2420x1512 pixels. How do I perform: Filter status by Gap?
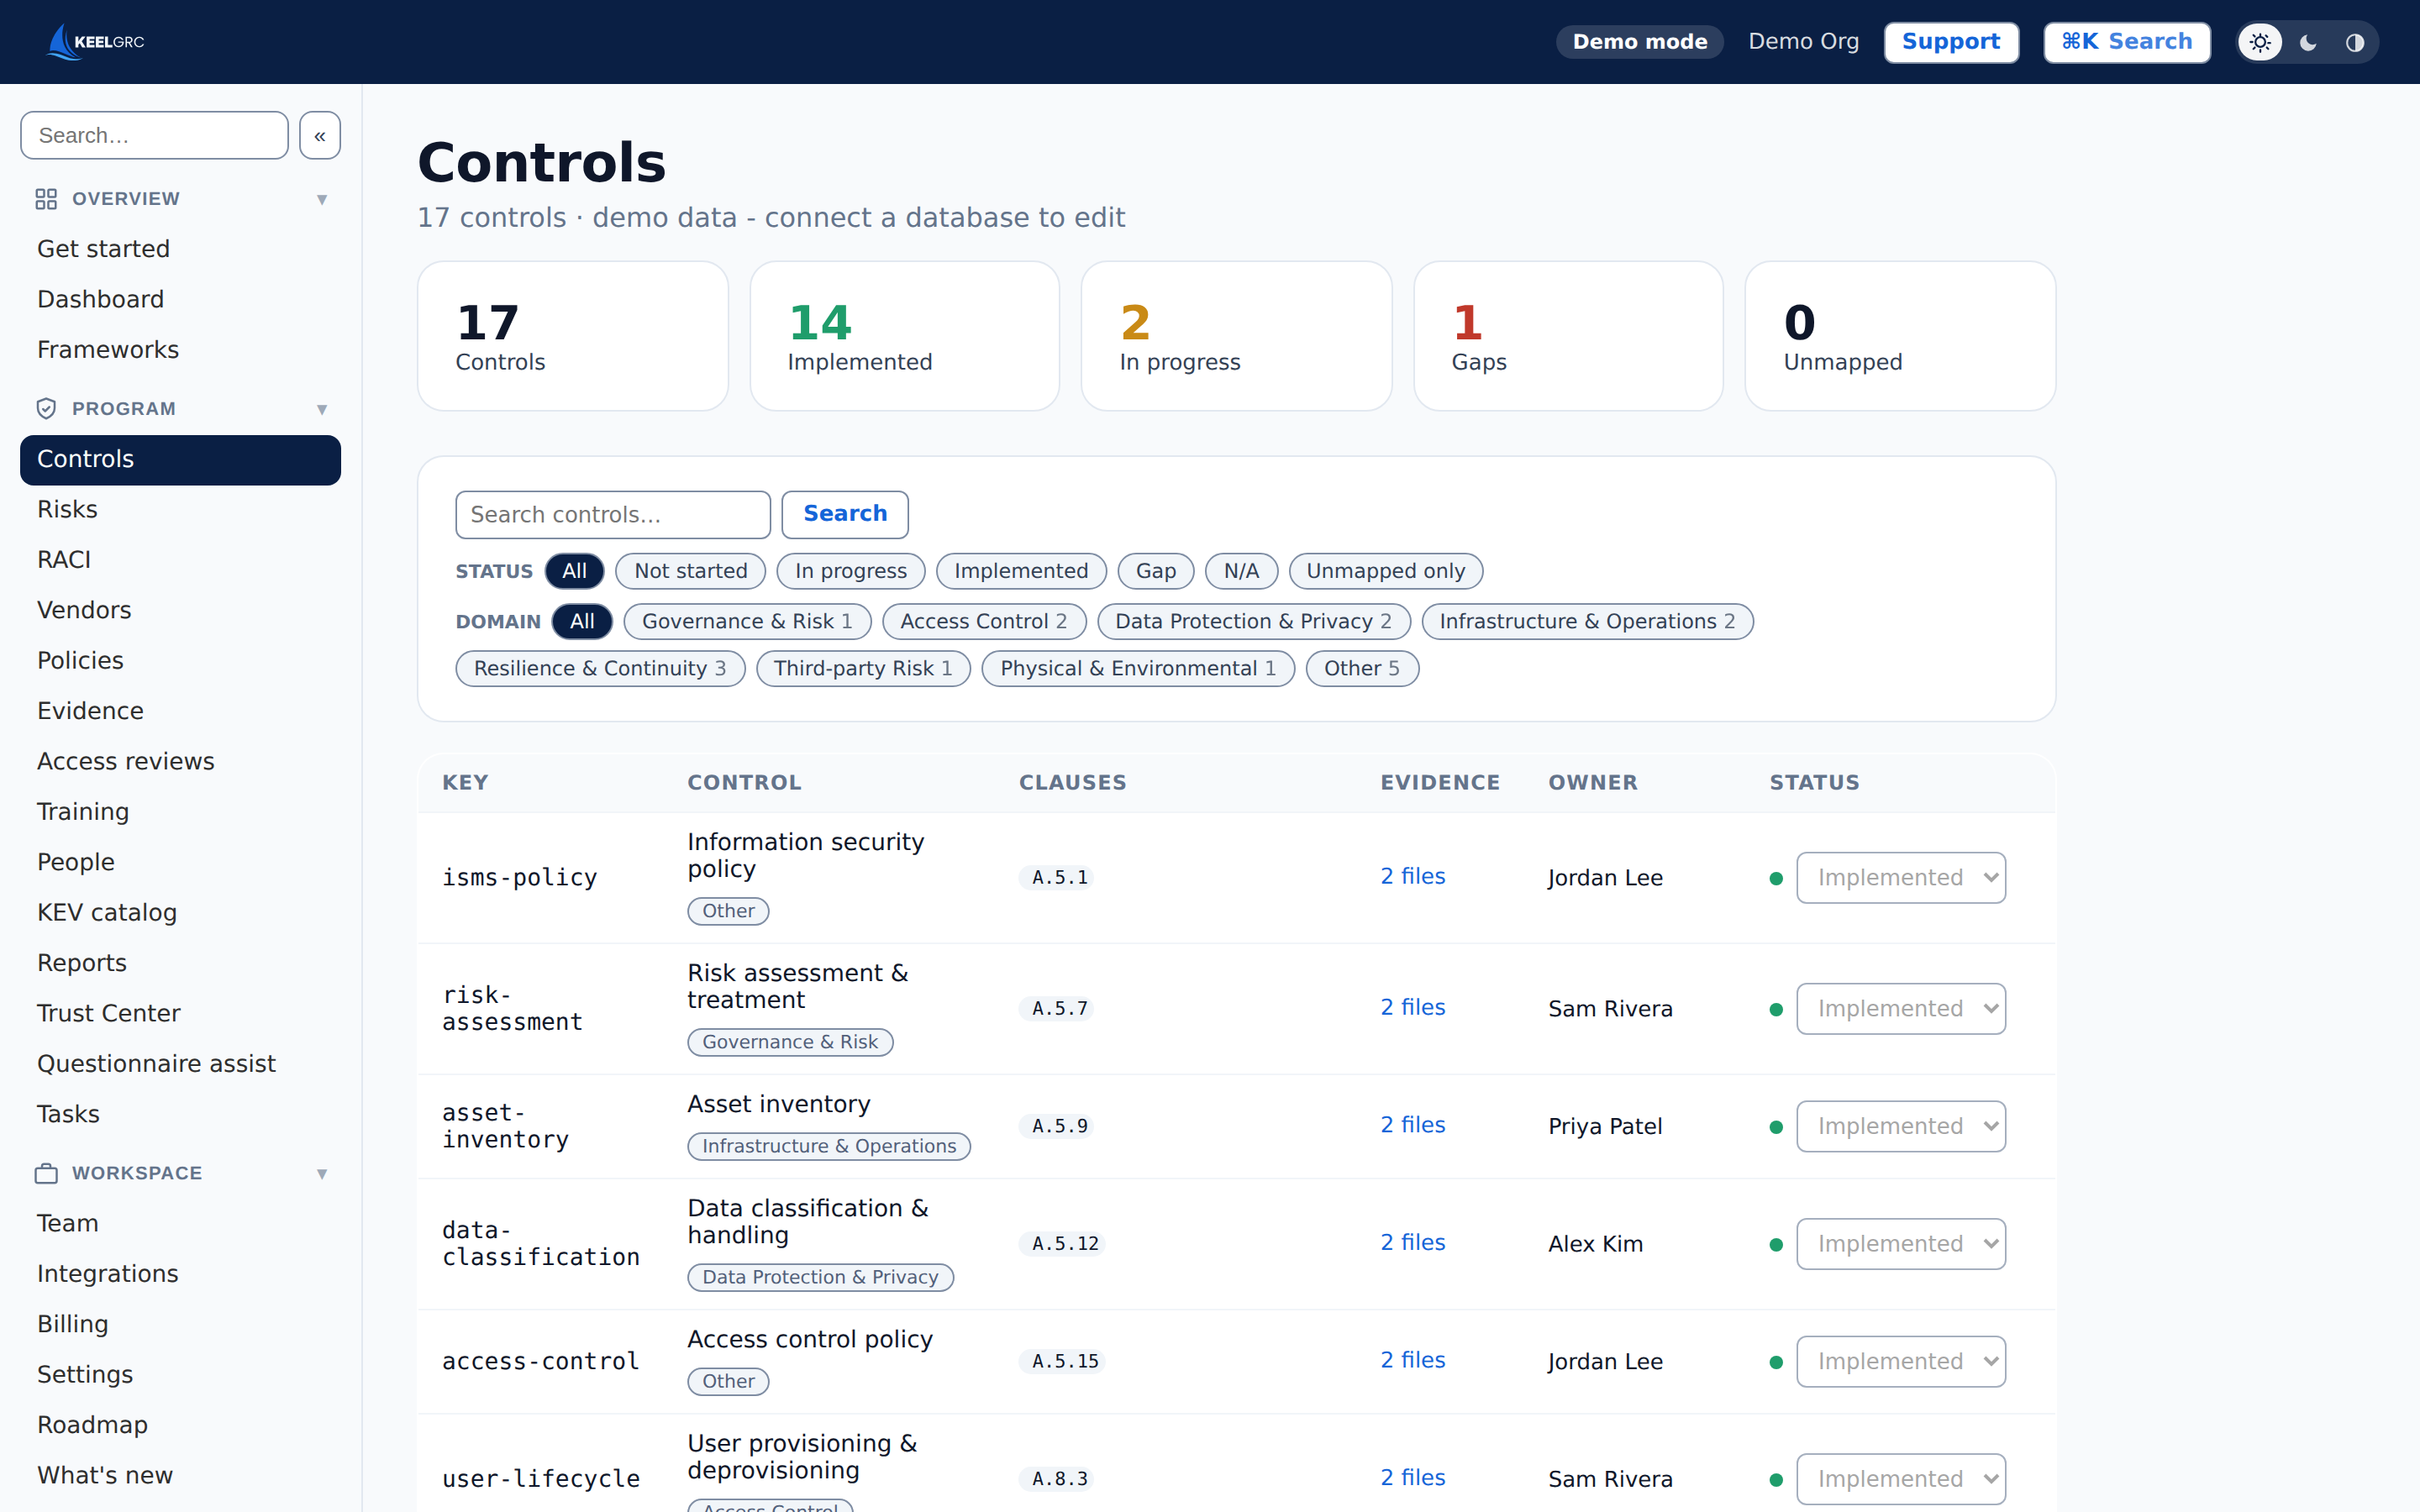pyautogui.click(x=1156, y=571)
